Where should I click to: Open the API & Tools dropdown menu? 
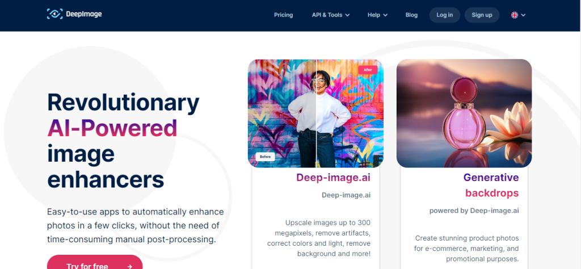(x=331, y=15)
